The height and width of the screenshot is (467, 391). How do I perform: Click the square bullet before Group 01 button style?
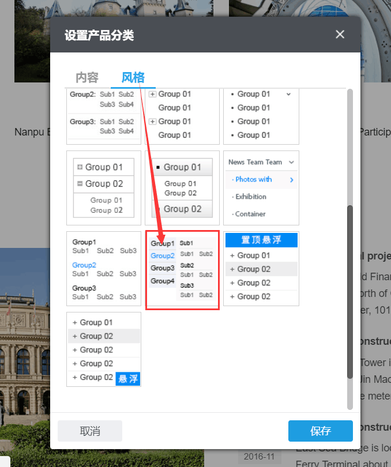(158, 167)
